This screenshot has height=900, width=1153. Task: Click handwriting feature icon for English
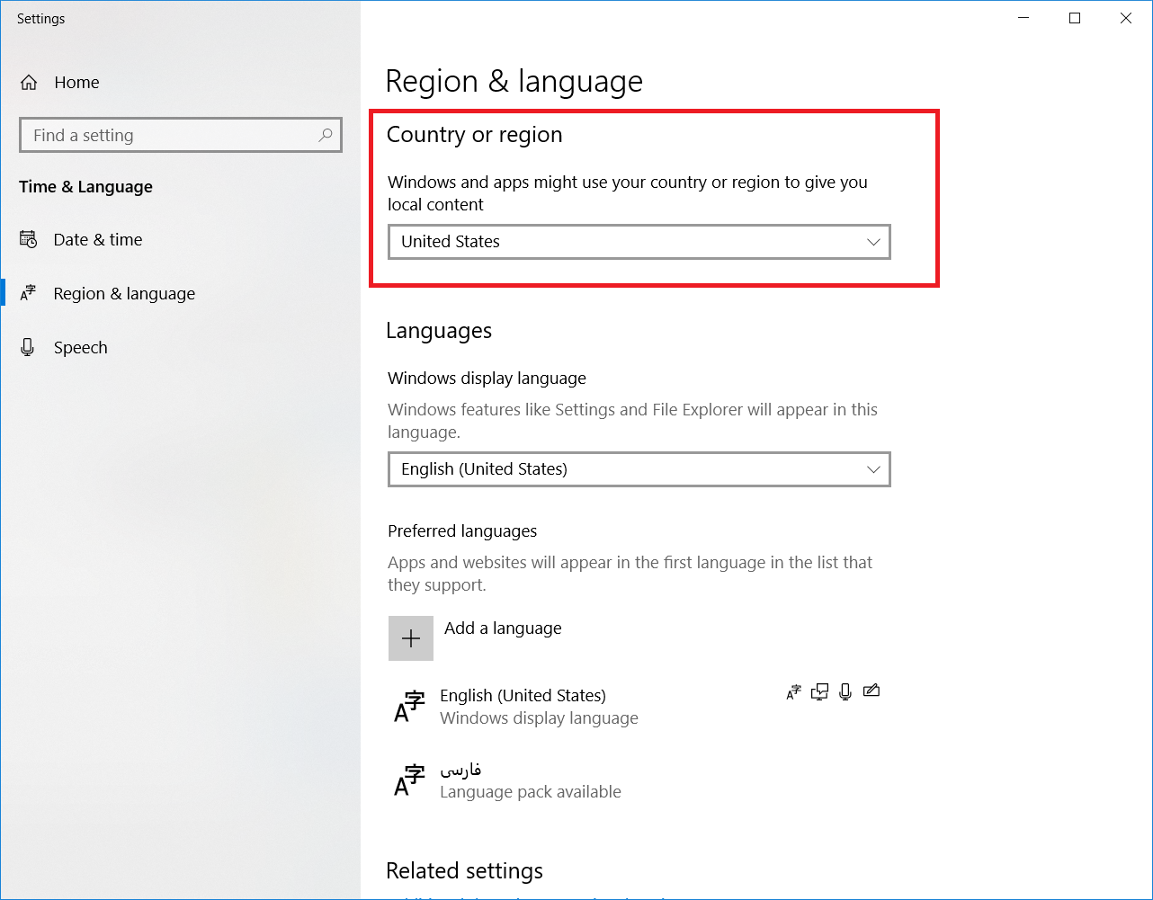pos(871,691)
